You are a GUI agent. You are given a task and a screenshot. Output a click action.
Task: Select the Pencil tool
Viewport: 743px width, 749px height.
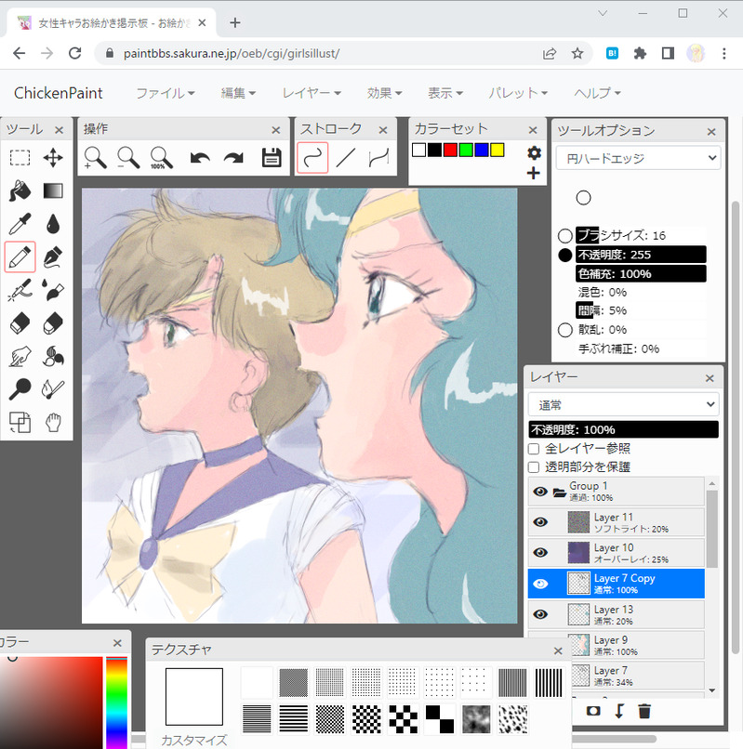(x=20, y=257)
